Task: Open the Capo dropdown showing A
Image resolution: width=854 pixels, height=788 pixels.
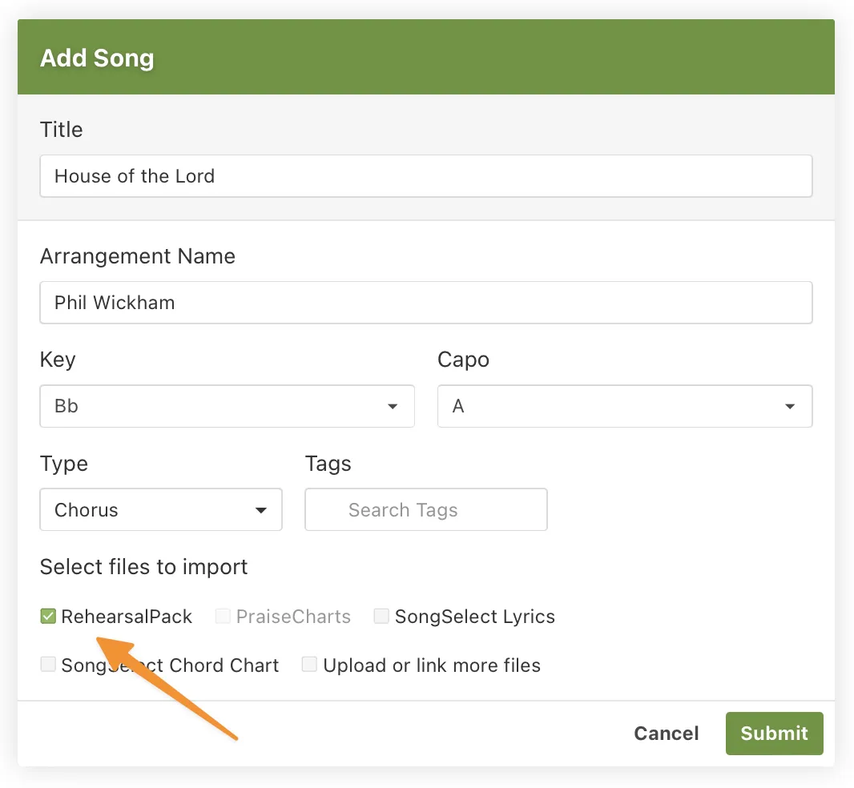Action: (625, 406)
